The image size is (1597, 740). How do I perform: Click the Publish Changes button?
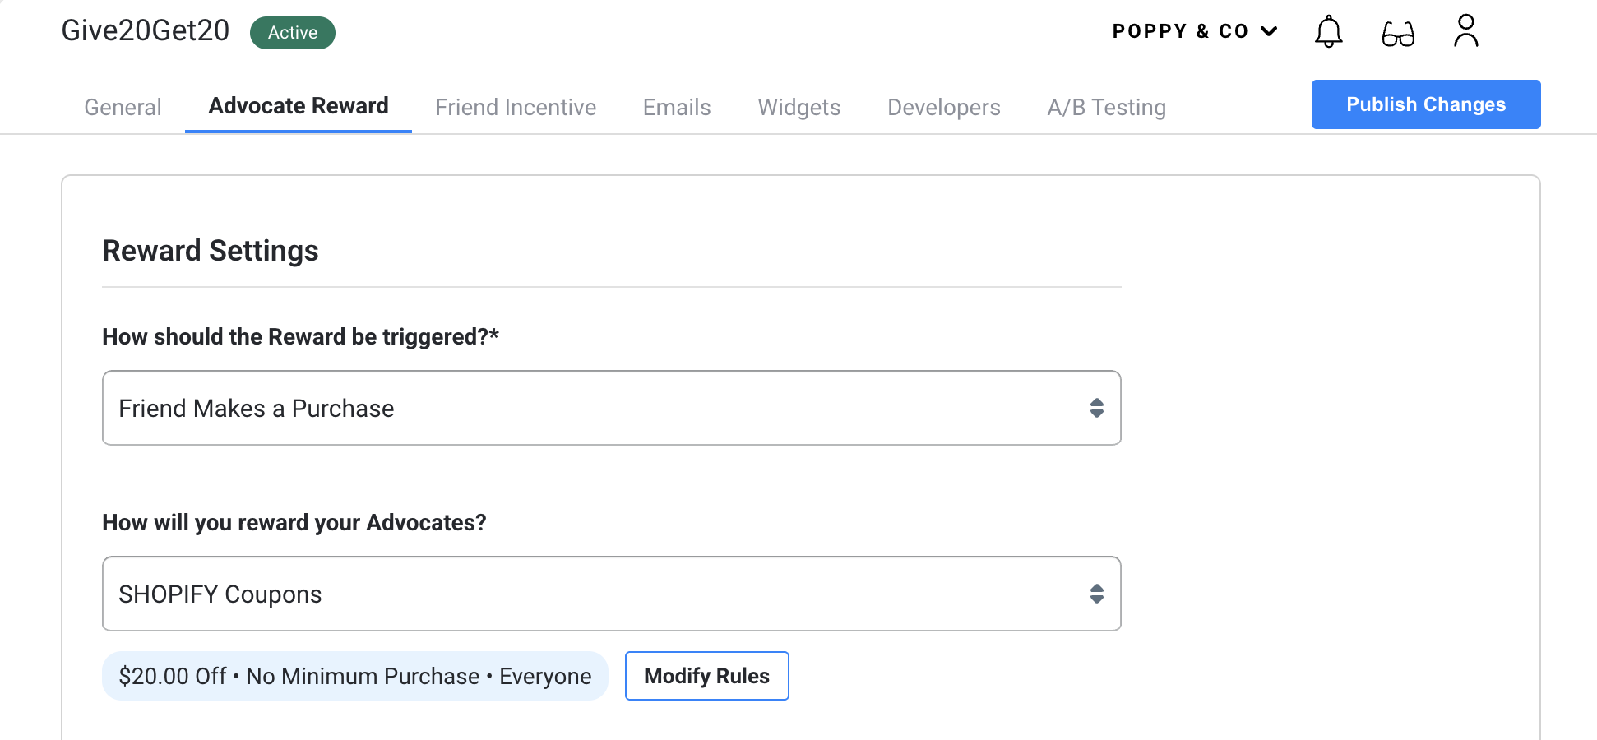pos(1426,104)
